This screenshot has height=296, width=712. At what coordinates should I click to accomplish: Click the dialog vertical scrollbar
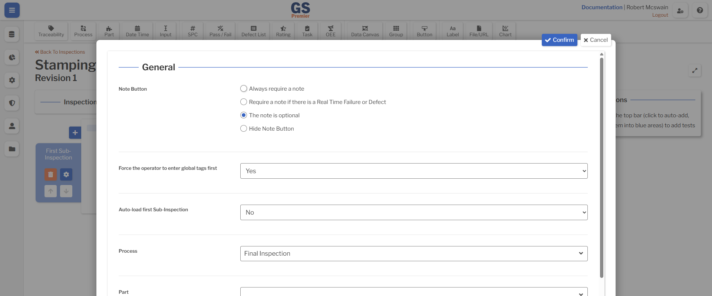pos(601,166)
